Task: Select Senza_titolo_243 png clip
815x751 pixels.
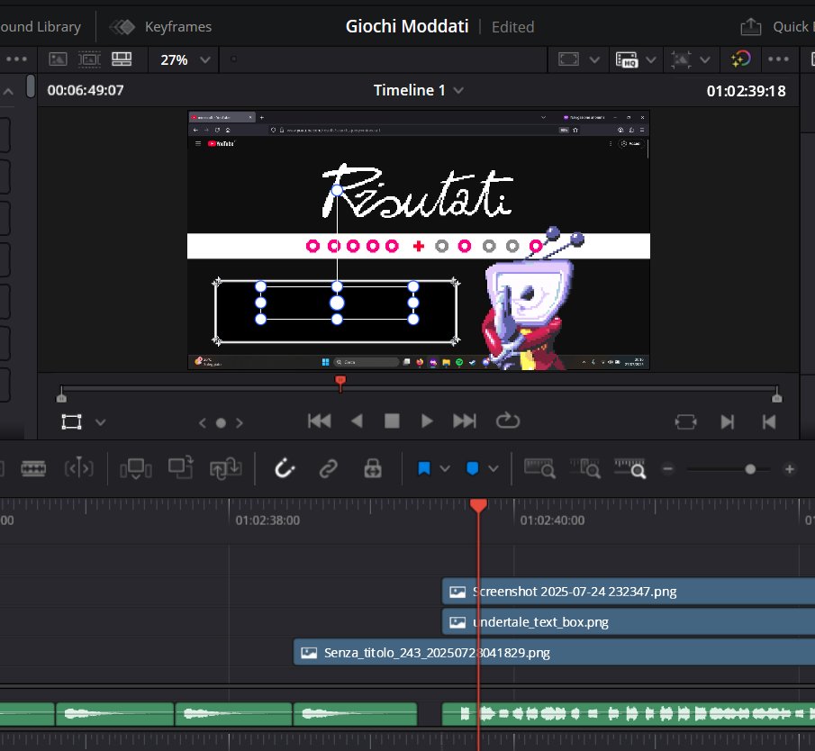Action: click(554, 653)
